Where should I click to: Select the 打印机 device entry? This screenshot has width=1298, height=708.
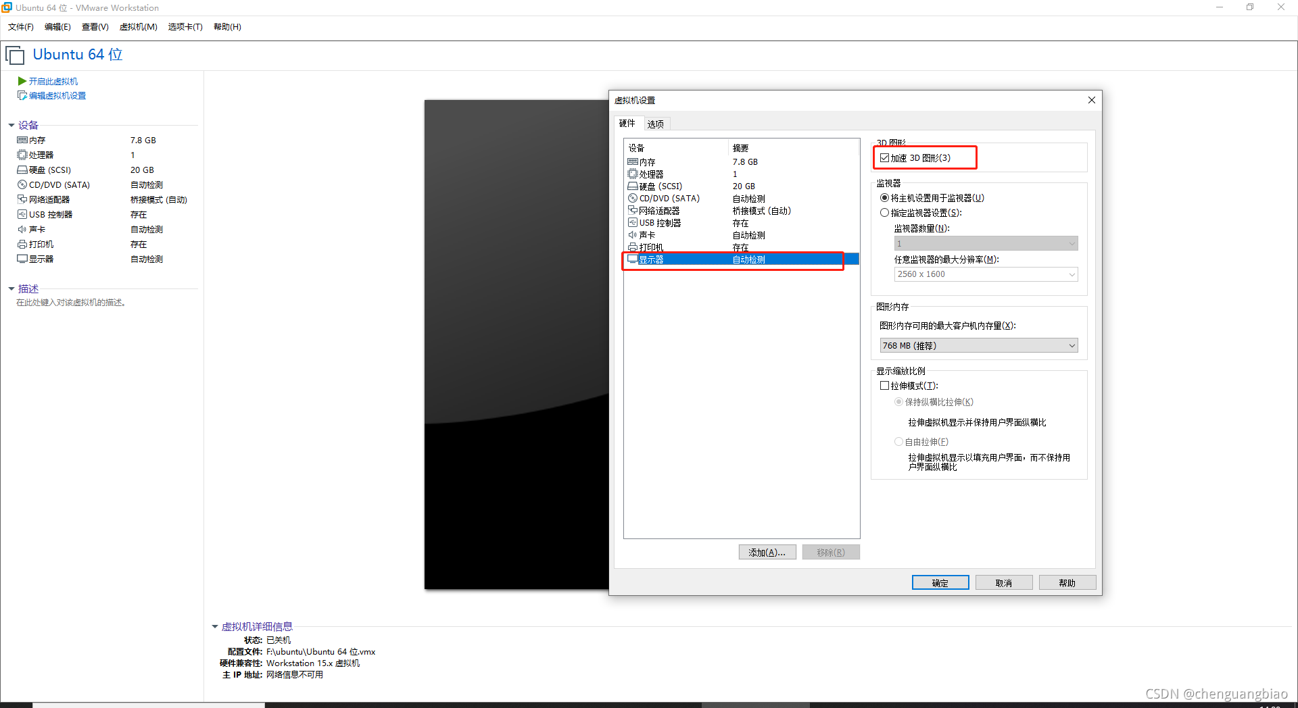pos(646,247)
